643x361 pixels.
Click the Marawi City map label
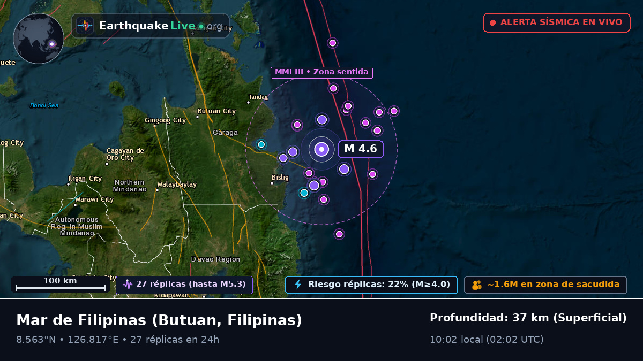click(94, 199)
